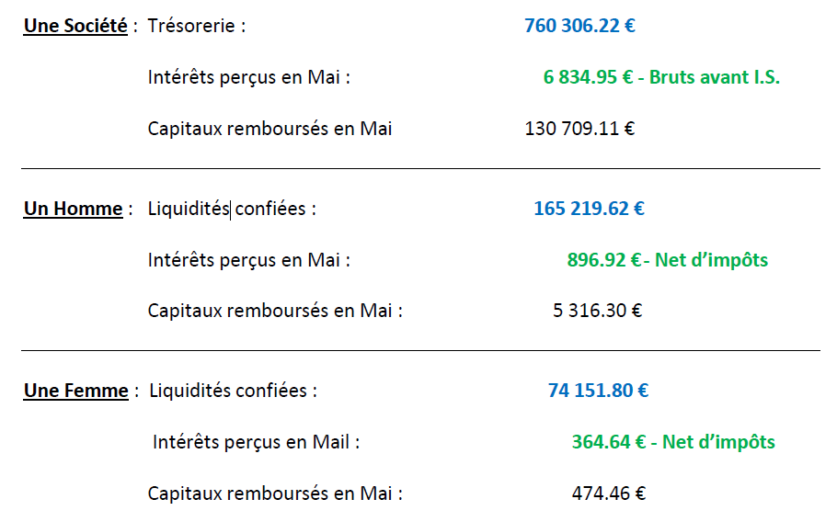Click the underlined heading "Une Femme"

tap(75, 391)
